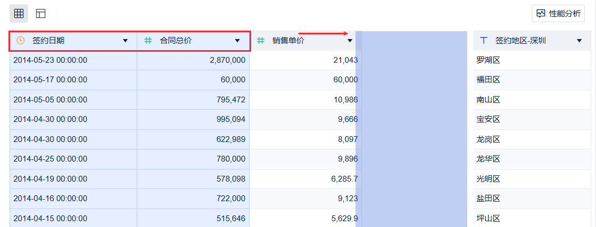Viewport: 596px width, 227px height.
Task: Open the 签约日期 column dropdown arrow
Action: tap(126, 41)
